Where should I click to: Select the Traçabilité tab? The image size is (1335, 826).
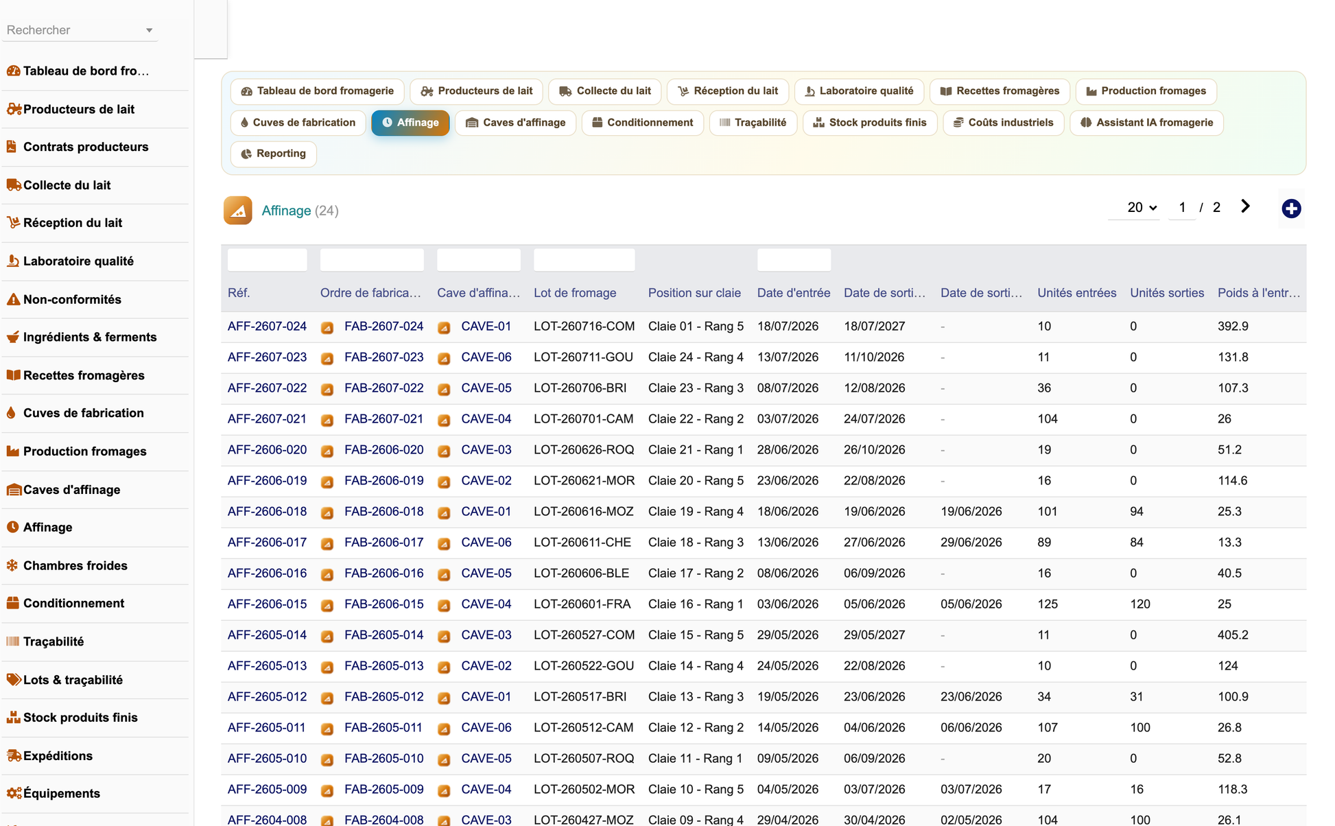coord(753,123)
